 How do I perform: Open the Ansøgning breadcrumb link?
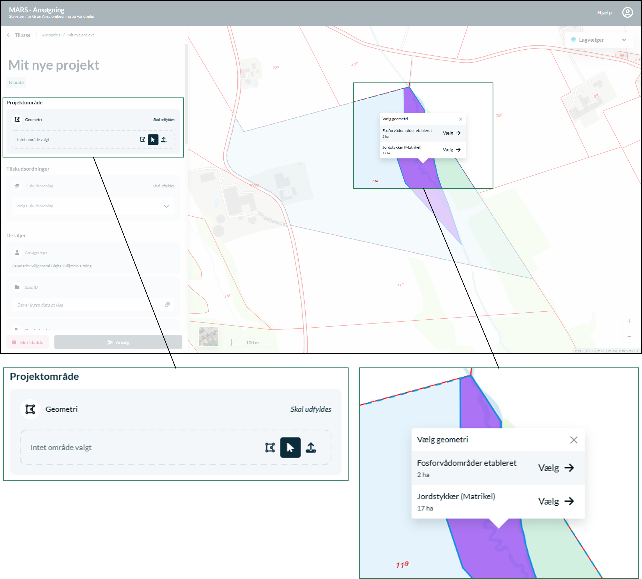point(51,35)
